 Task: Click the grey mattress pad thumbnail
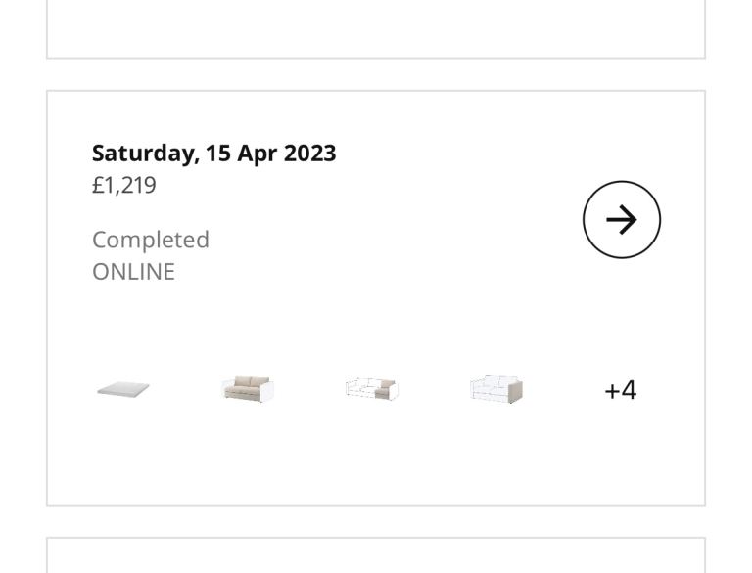point(123,390)
